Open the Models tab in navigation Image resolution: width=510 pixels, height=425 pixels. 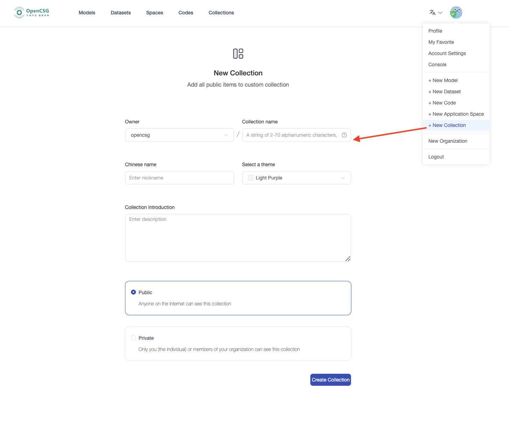coord(87,13)
